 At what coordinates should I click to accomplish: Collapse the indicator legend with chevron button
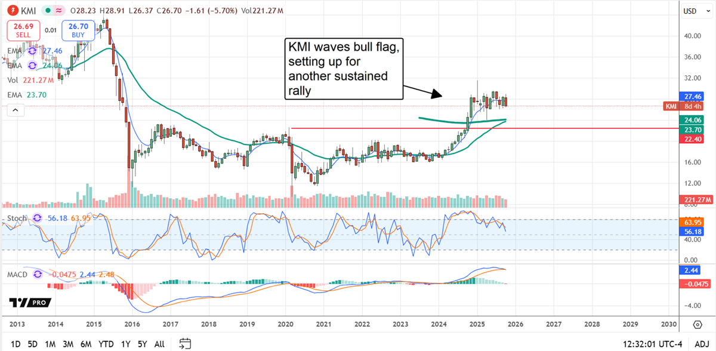[15, 109]
